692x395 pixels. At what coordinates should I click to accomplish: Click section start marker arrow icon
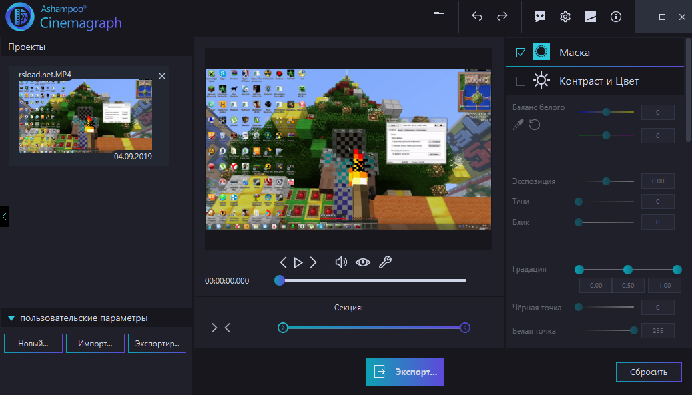[x=214, y=328]
